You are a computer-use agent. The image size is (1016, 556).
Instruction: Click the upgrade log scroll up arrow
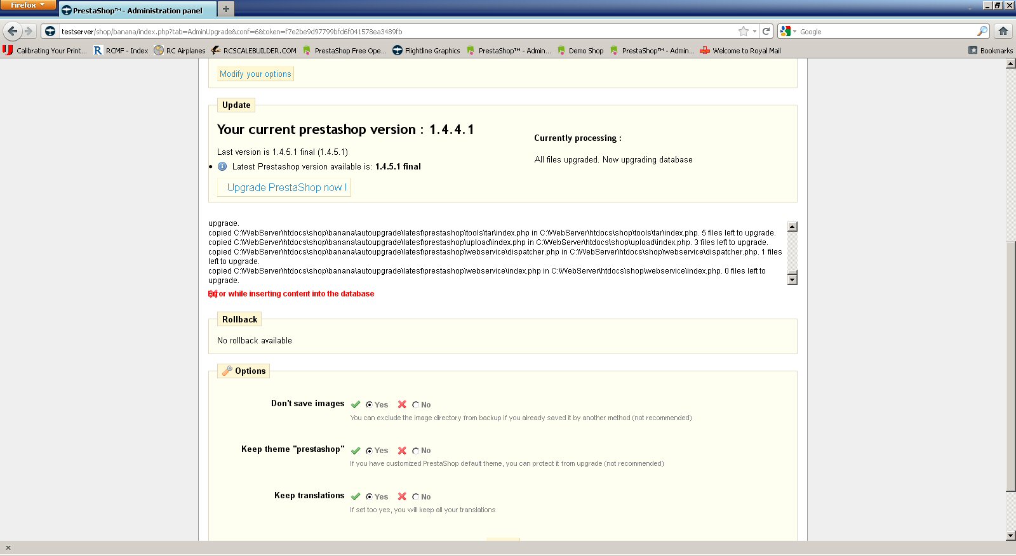pyautogui.click(x=792, y=227)
